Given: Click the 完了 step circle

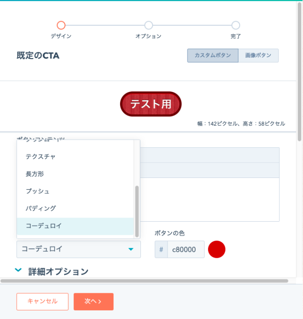Looking at the screenshot, I should (236, 25).
